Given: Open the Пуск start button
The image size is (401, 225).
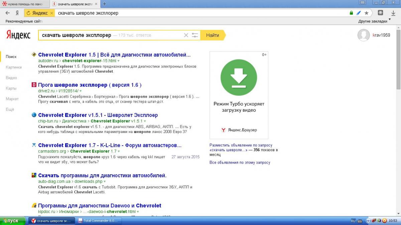Looking at the screenshot, I should 13,221.
